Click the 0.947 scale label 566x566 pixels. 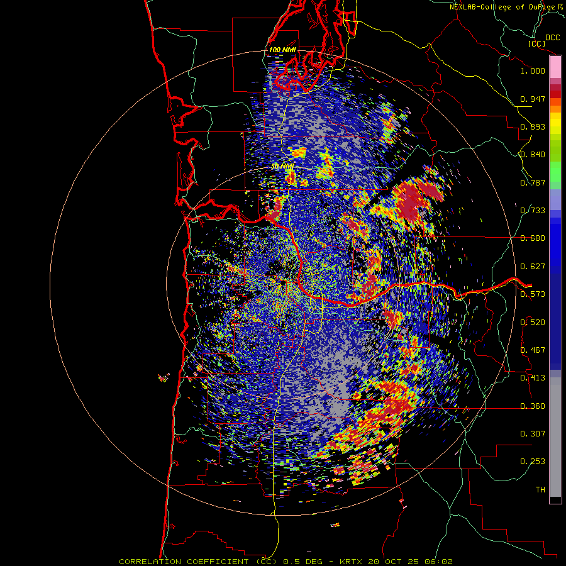533,99
